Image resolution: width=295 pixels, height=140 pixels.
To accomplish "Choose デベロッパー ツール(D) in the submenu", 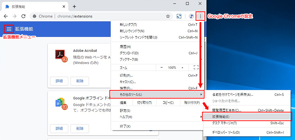I will [247, 132].
